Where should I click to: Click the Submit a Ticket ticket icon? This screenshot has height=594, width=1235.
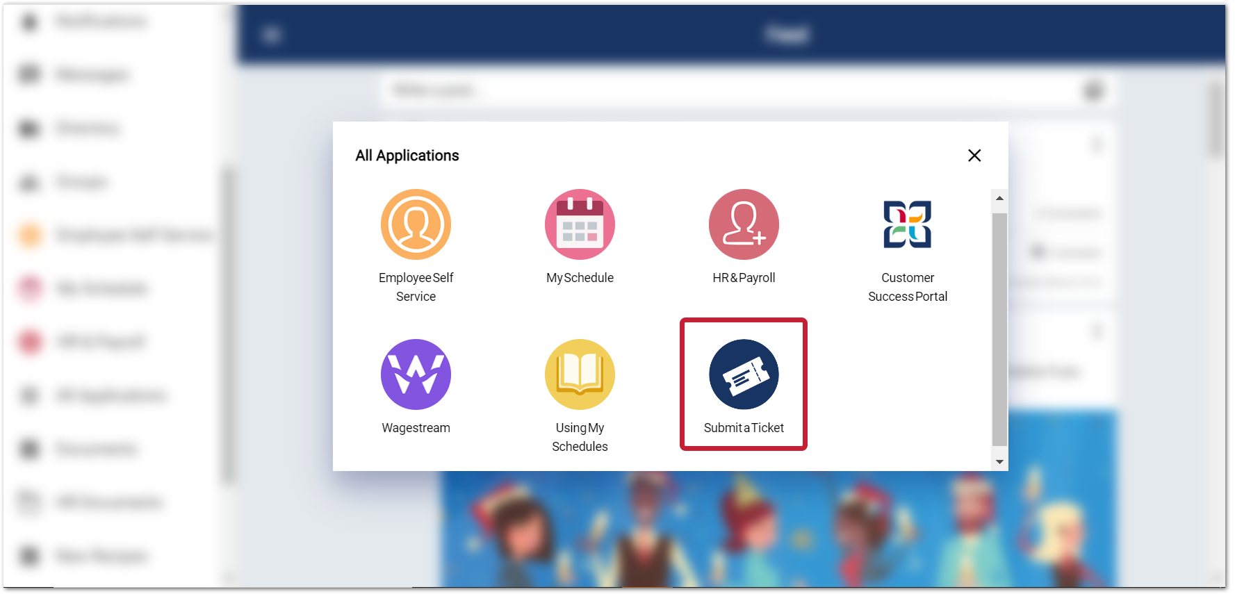[744, 374]
